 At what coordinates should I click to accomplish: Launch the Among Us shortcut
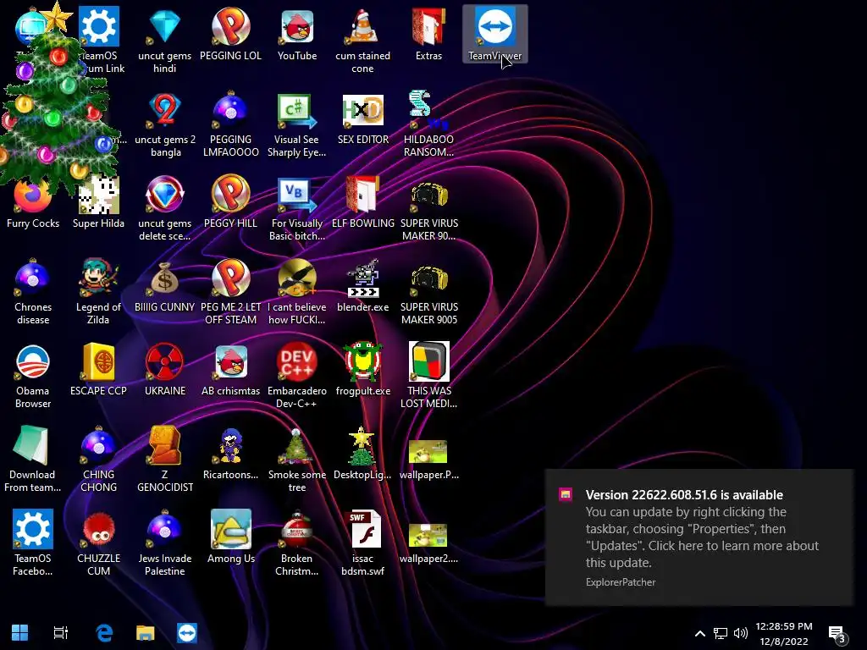click(x=230, y=537)
